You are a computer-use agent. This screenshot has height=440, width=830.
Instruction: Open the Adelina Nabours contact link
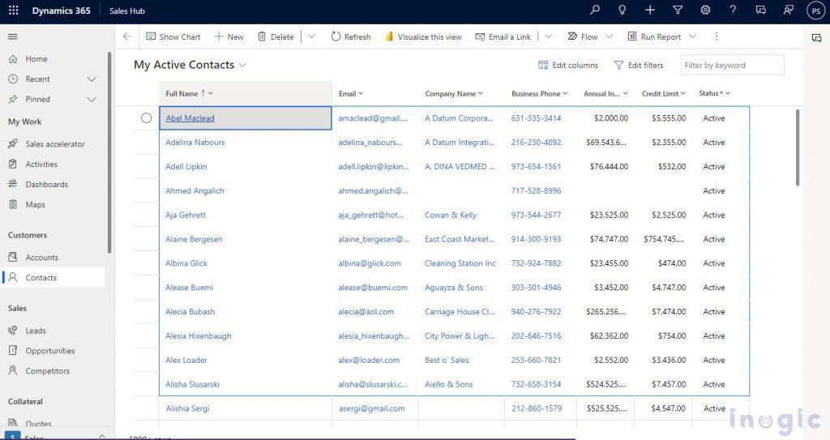(195, 143)
